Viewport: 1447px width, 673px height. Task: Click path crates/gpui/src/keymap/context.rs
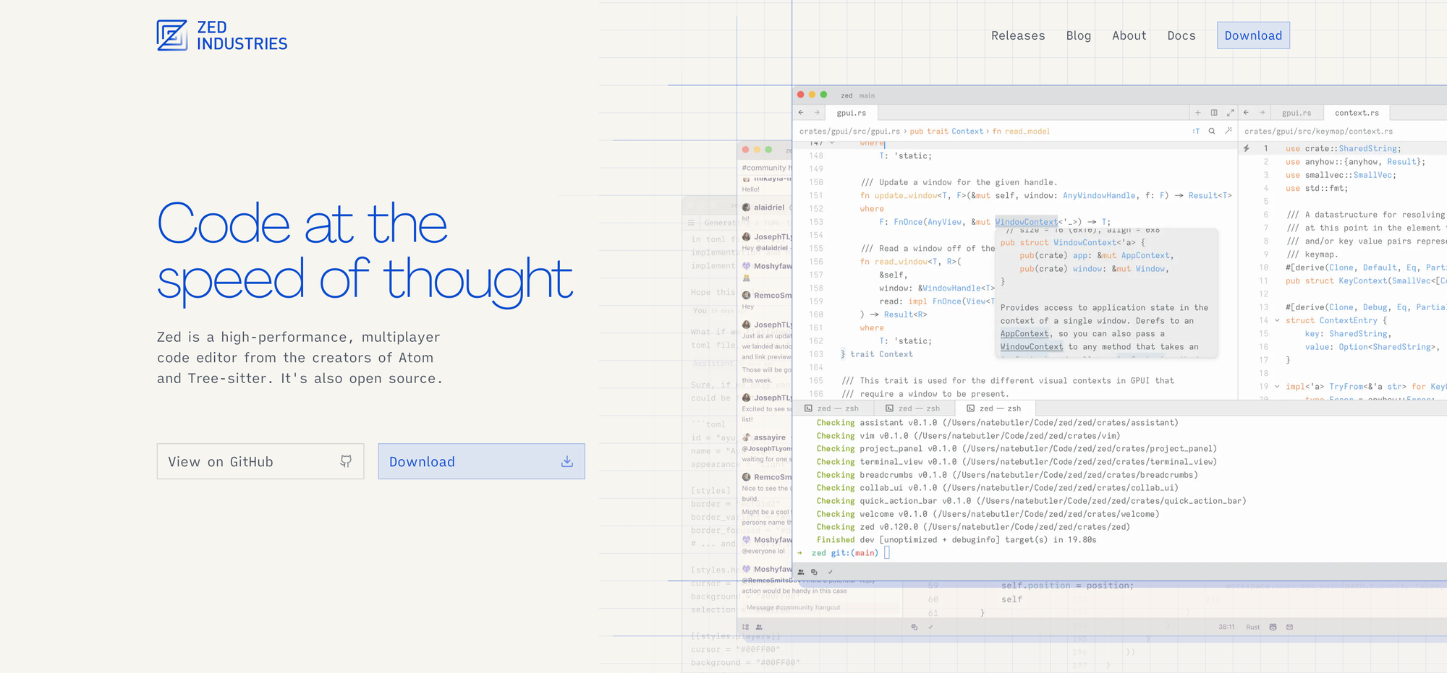click(x=1318, y=132)
